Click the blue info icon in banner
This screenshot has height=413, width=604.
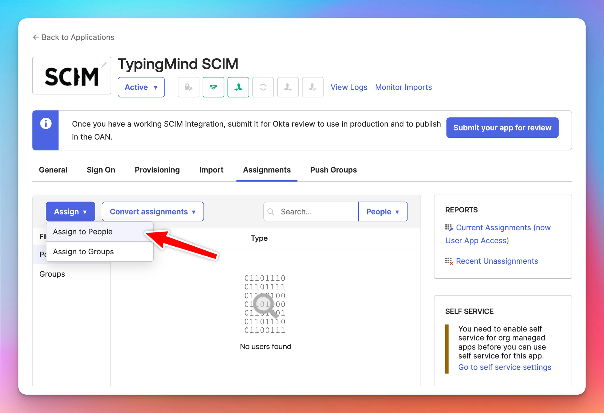point(46,123)
